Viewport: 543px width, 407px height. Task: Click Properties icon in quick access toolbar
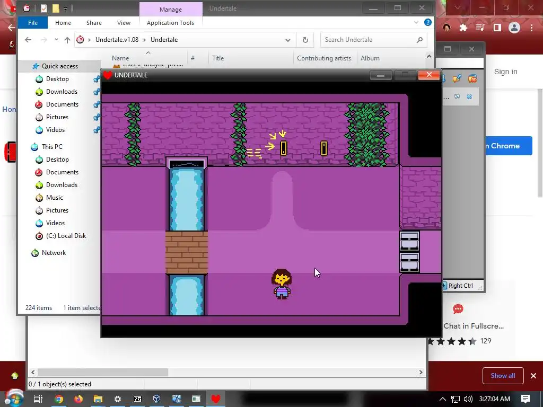(x=43, y=8)
